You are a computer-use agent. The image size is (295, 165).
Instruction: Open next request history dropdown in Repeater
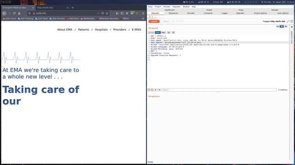pos(181,22)
